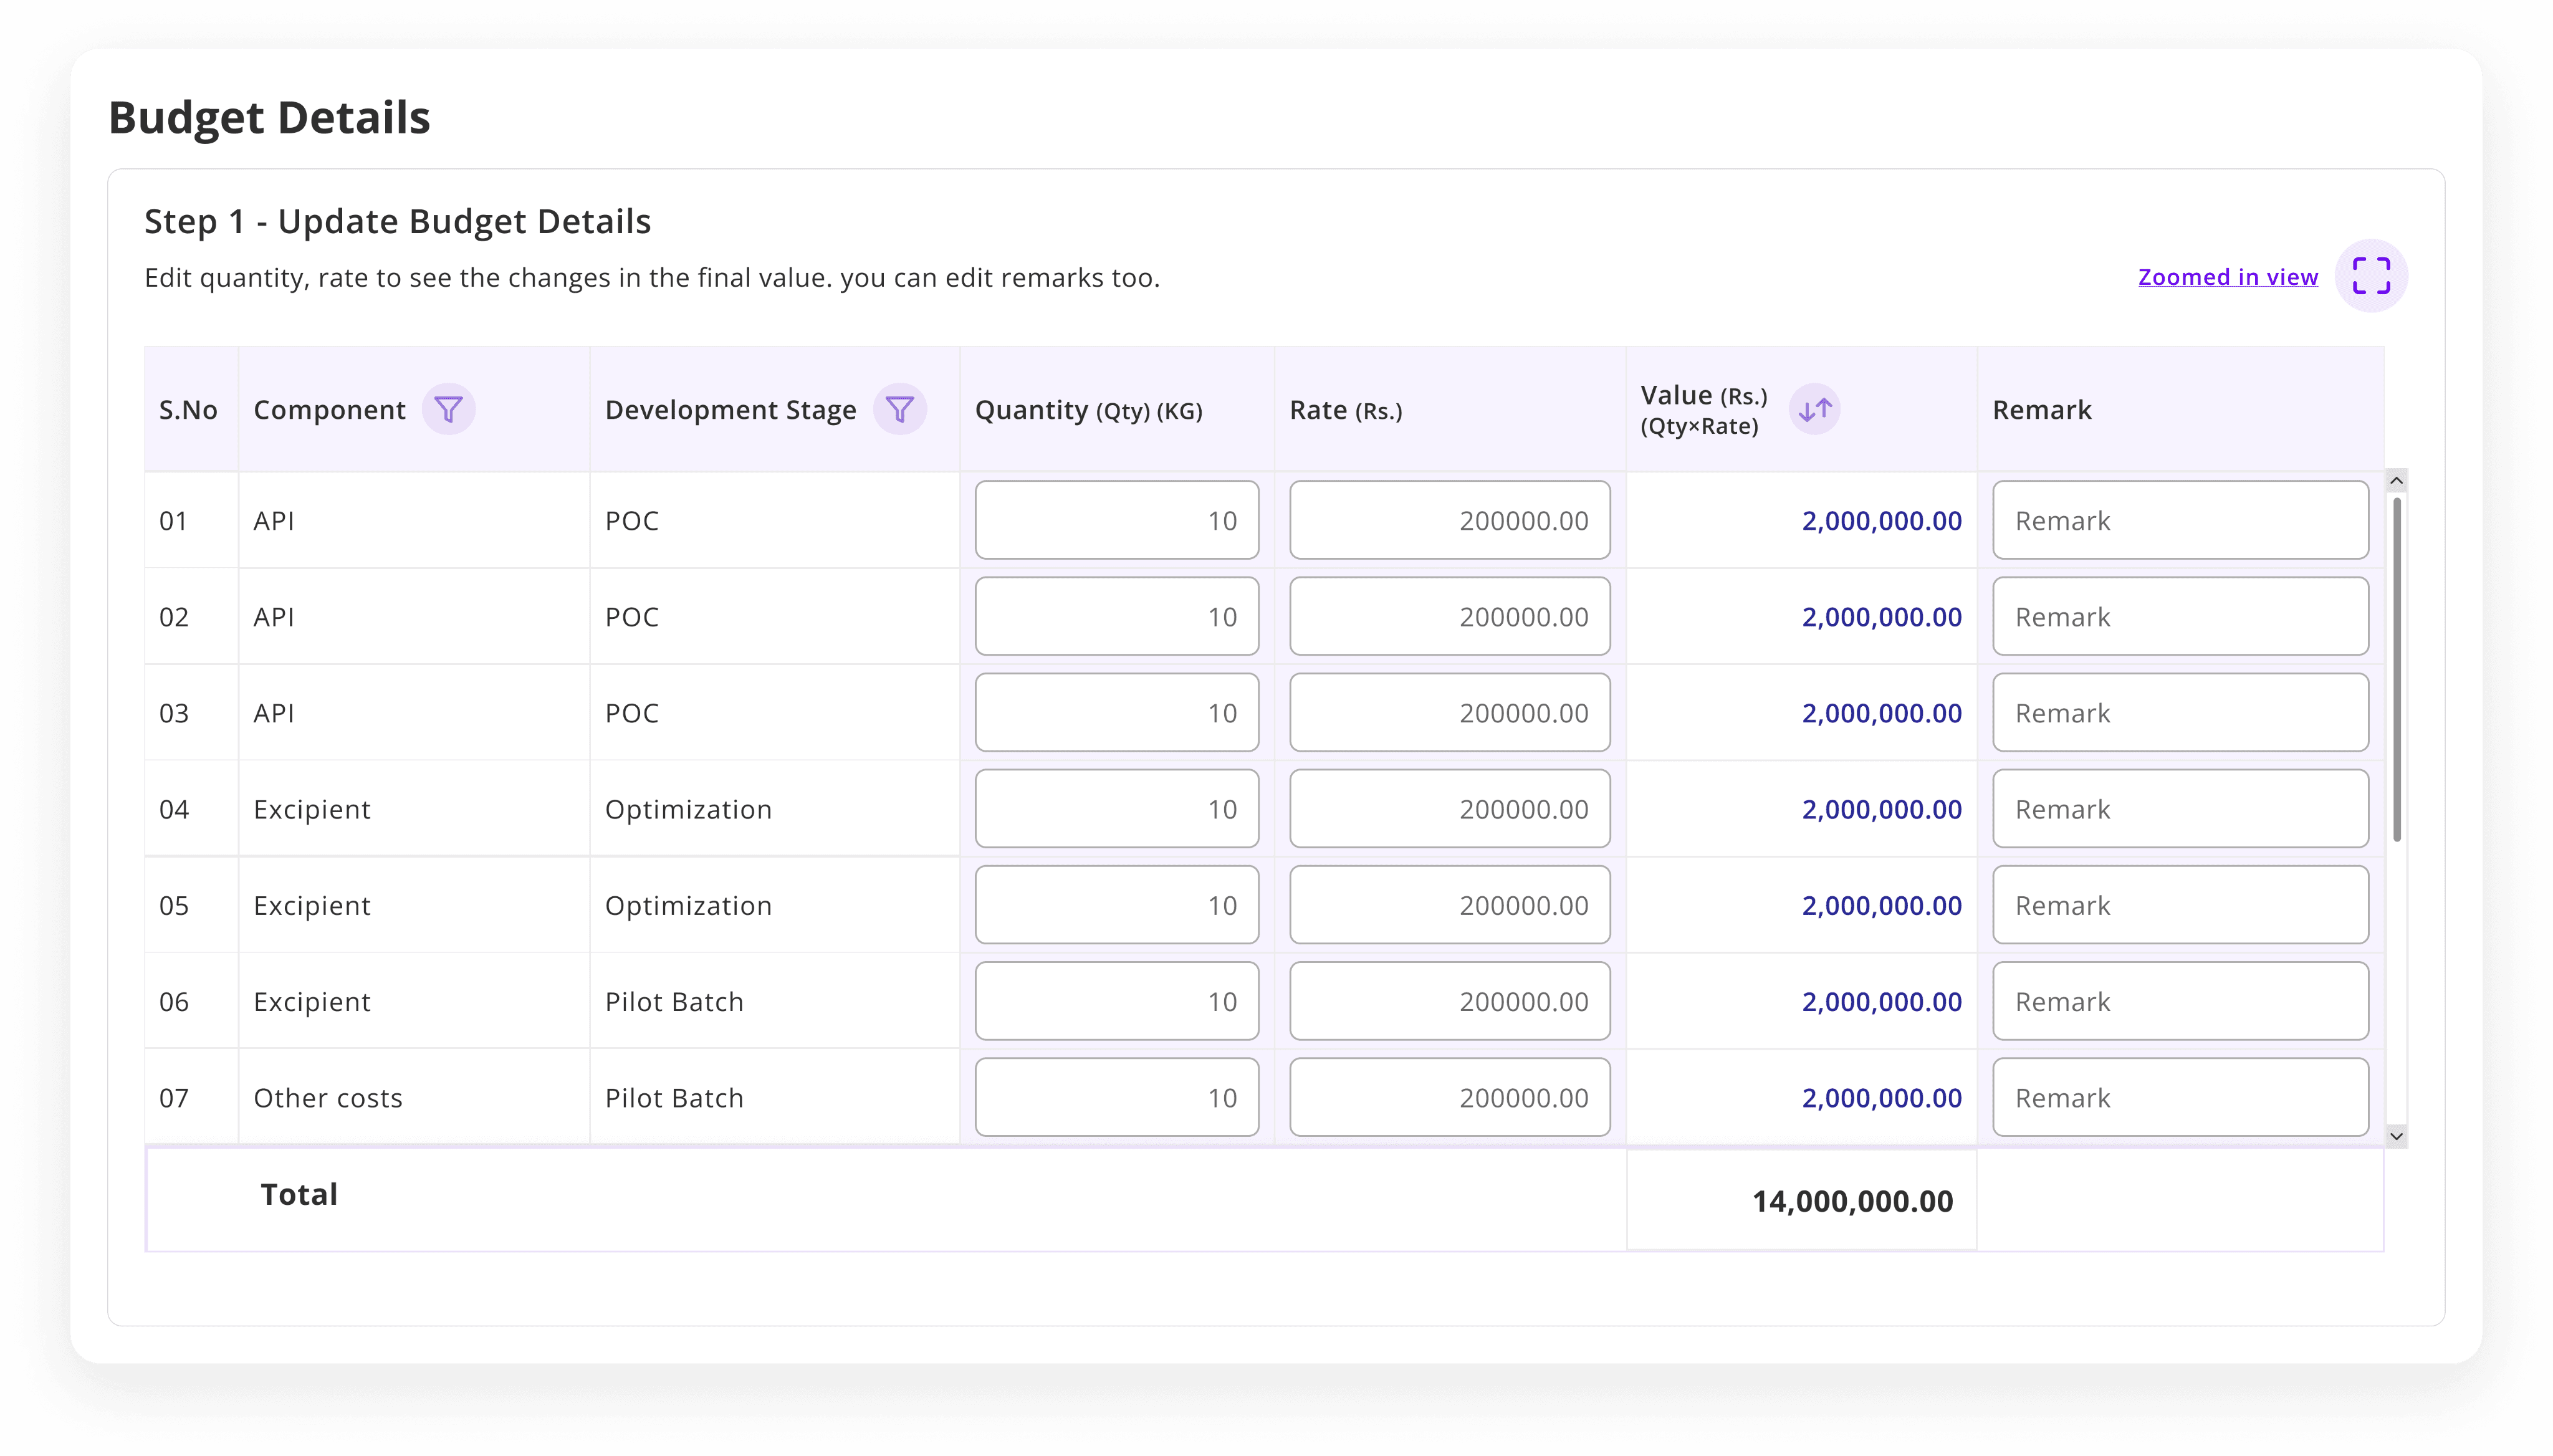The width and height of the screenshot is (2553, 1456).
Task: Edit Quantity for Other costs row 07
Action: (x=1116, y=1097)
